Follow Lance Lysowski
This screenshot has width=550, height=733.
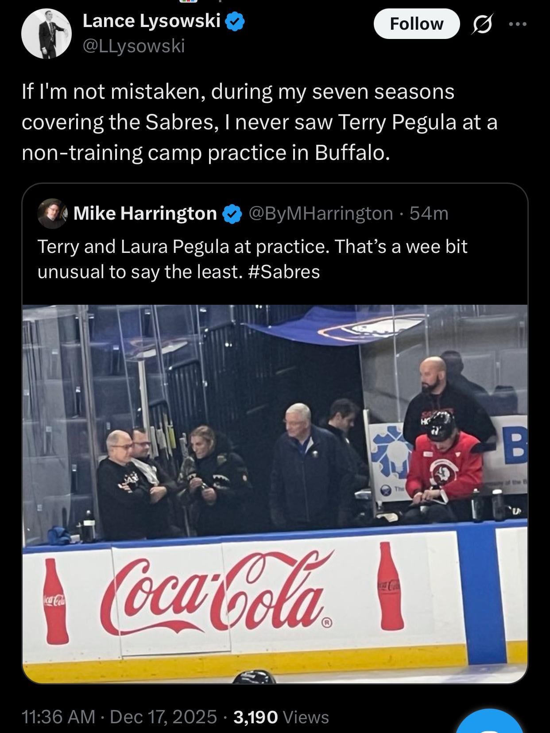(x=416, y=24)
